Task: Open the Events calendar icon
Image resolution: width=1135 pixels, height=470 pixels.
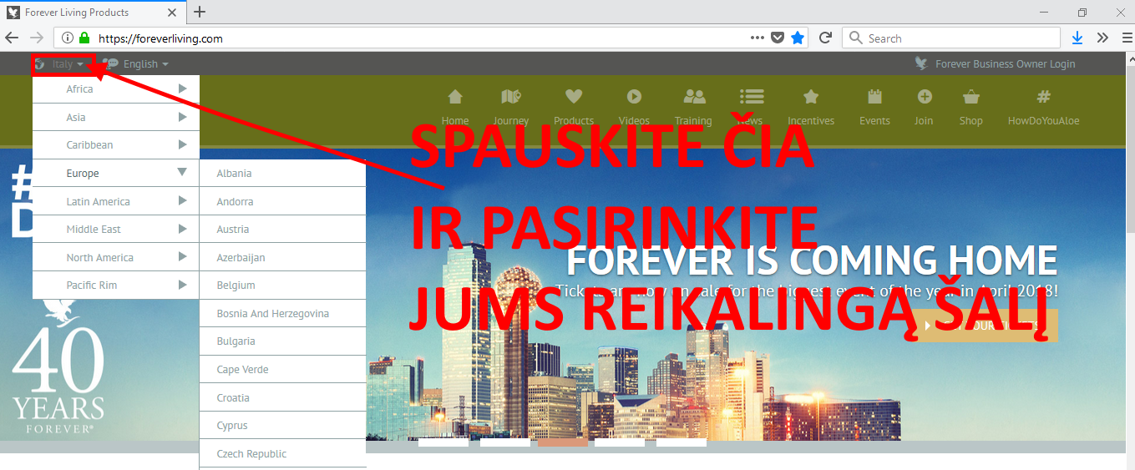Action: (x=874, y=97)
